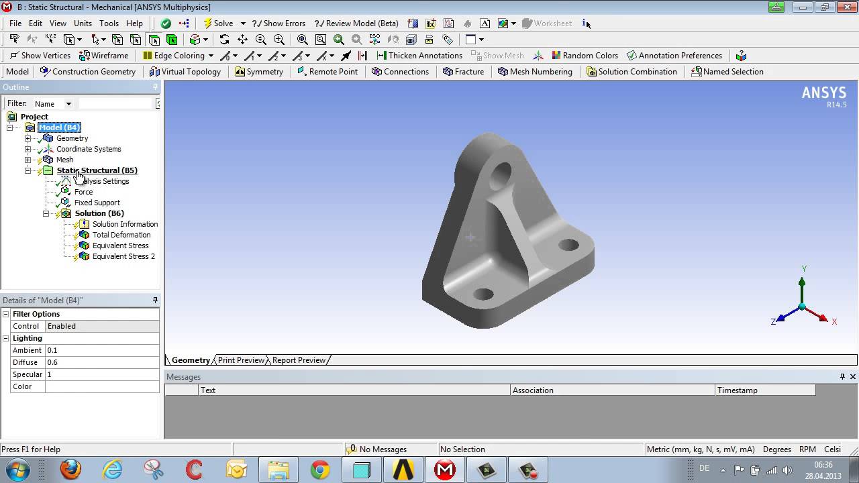Toggle Edge selection filter

click(136, 40)
